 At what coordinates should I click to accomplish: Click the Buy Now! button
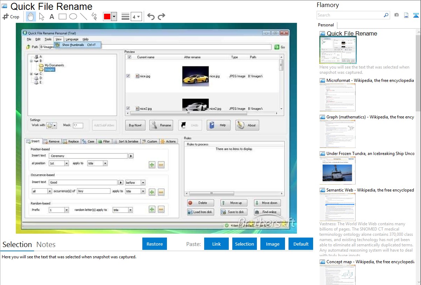[x=135, y=125]
